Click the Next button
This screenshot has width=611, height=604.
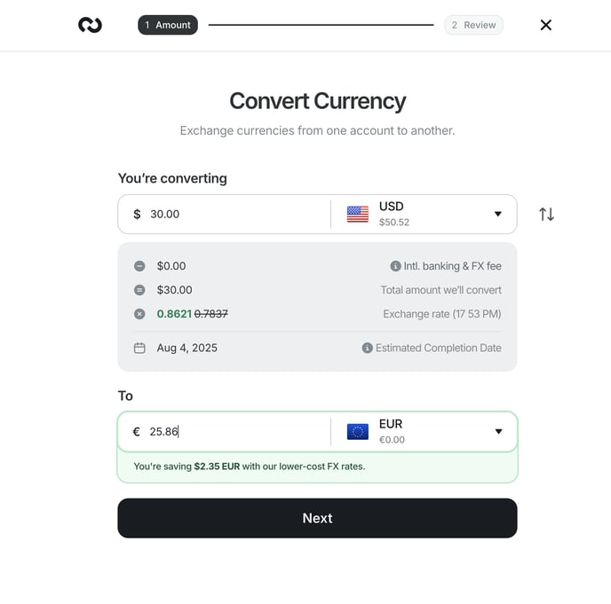(317, 518)
